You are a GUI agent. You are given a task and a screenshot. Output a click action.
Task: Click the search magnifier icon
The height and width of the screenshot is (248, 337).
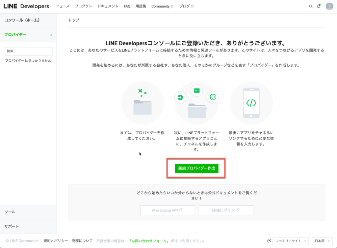[x=311, y=6]
